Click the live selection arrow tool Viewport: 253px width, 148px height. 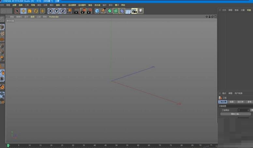17,11
